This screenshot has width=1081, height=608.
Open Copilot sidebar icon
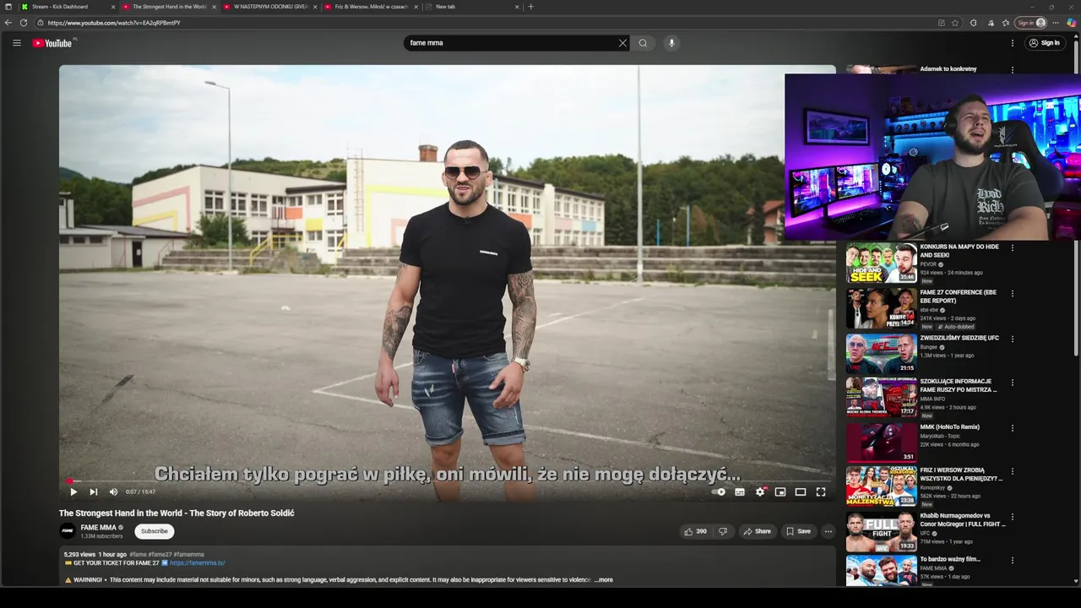click(x=1072, y=23)
